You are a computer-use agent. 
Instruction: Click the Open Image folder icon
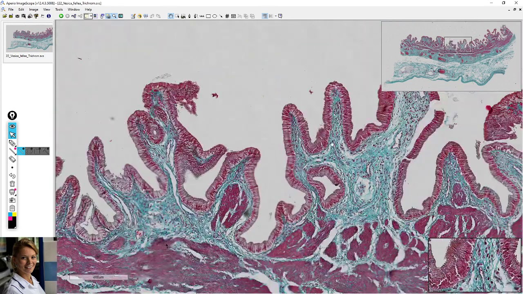coord(4,16)
